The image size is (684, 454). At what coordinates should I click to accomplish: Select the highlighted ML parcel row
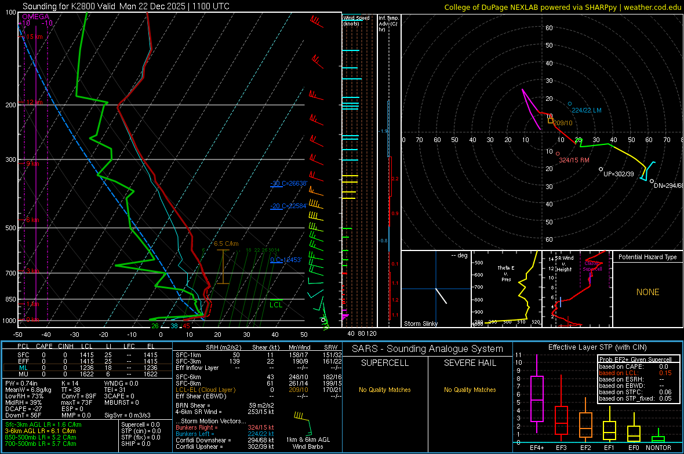(x=88, y=368)
